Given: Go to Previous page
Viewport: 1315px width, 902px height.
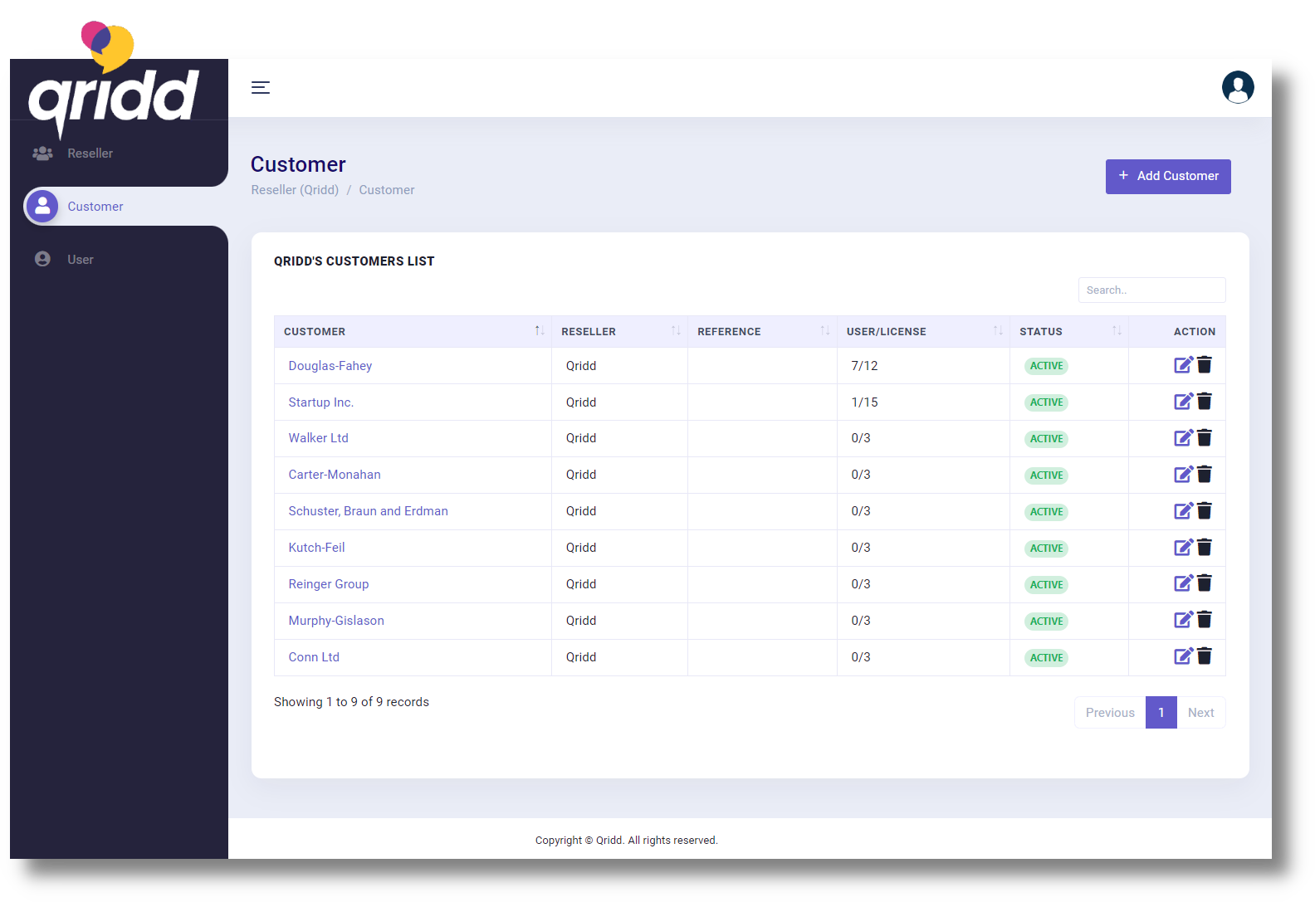Looking at the screenshot, I should [x=1110, y=713].
